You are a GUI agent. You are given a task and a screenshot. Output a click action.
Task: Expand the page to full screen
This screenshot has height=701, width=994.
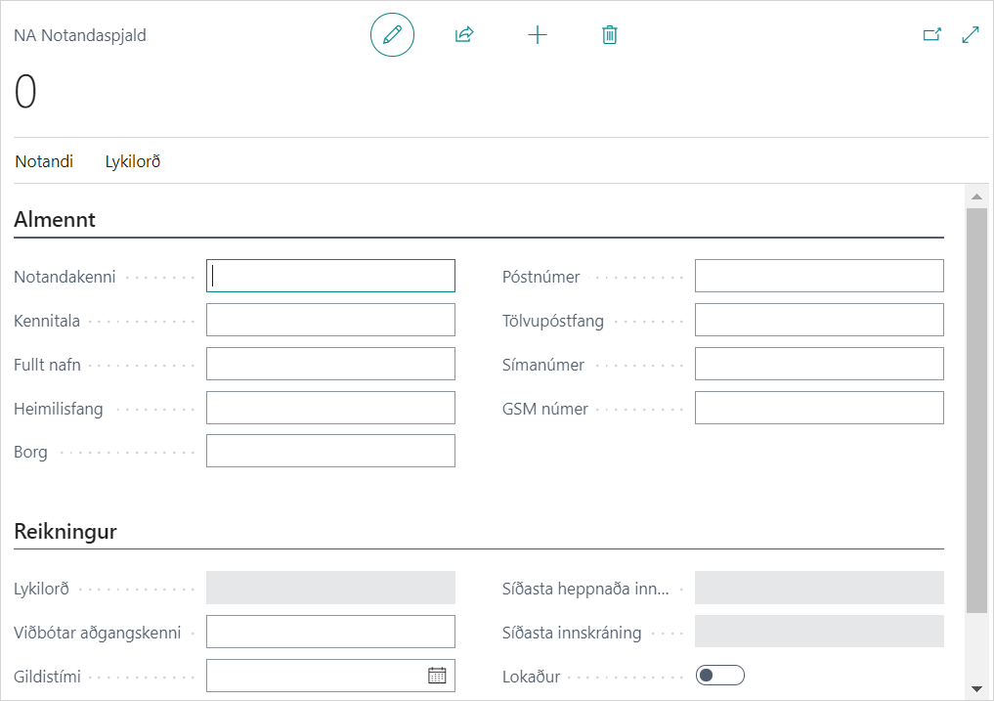click(x=971, y=35)
